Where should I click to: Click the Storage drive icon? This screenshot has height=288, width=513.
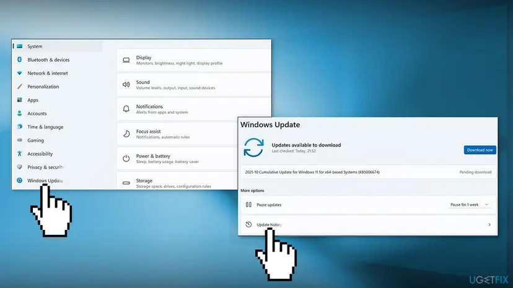126,183
